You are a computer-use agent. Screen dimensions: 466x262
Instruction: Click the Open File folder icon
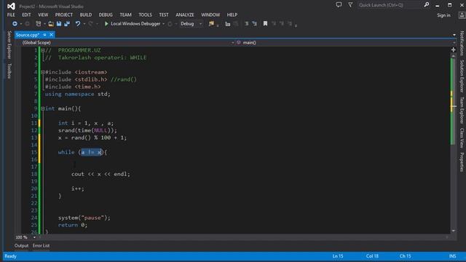(x=51, y=24)
